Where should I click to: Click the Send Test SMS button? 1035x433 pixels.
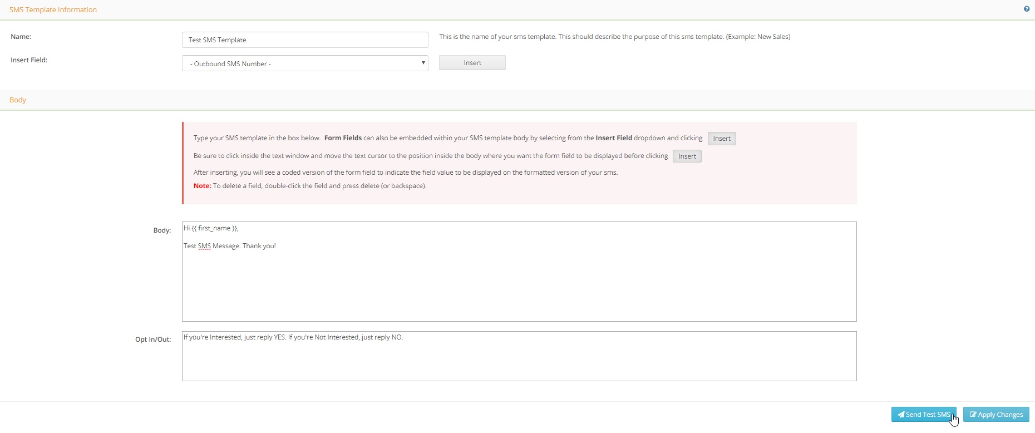(x=924, y=415)
